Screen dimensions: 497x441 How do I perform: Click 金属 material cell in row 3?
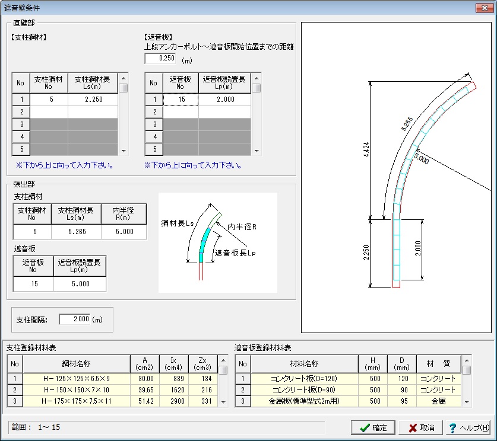[439, 401]
